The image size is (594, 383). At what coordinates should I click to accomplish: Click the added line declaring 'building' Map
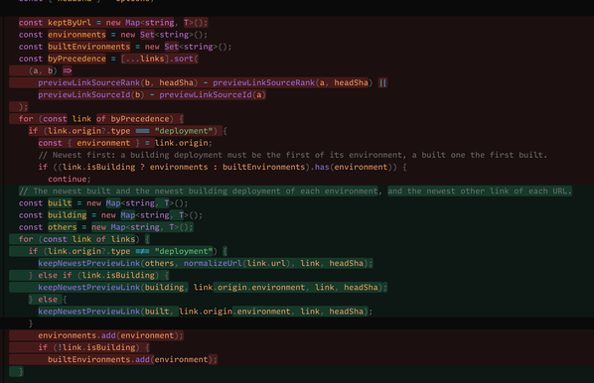coord(110,215)
